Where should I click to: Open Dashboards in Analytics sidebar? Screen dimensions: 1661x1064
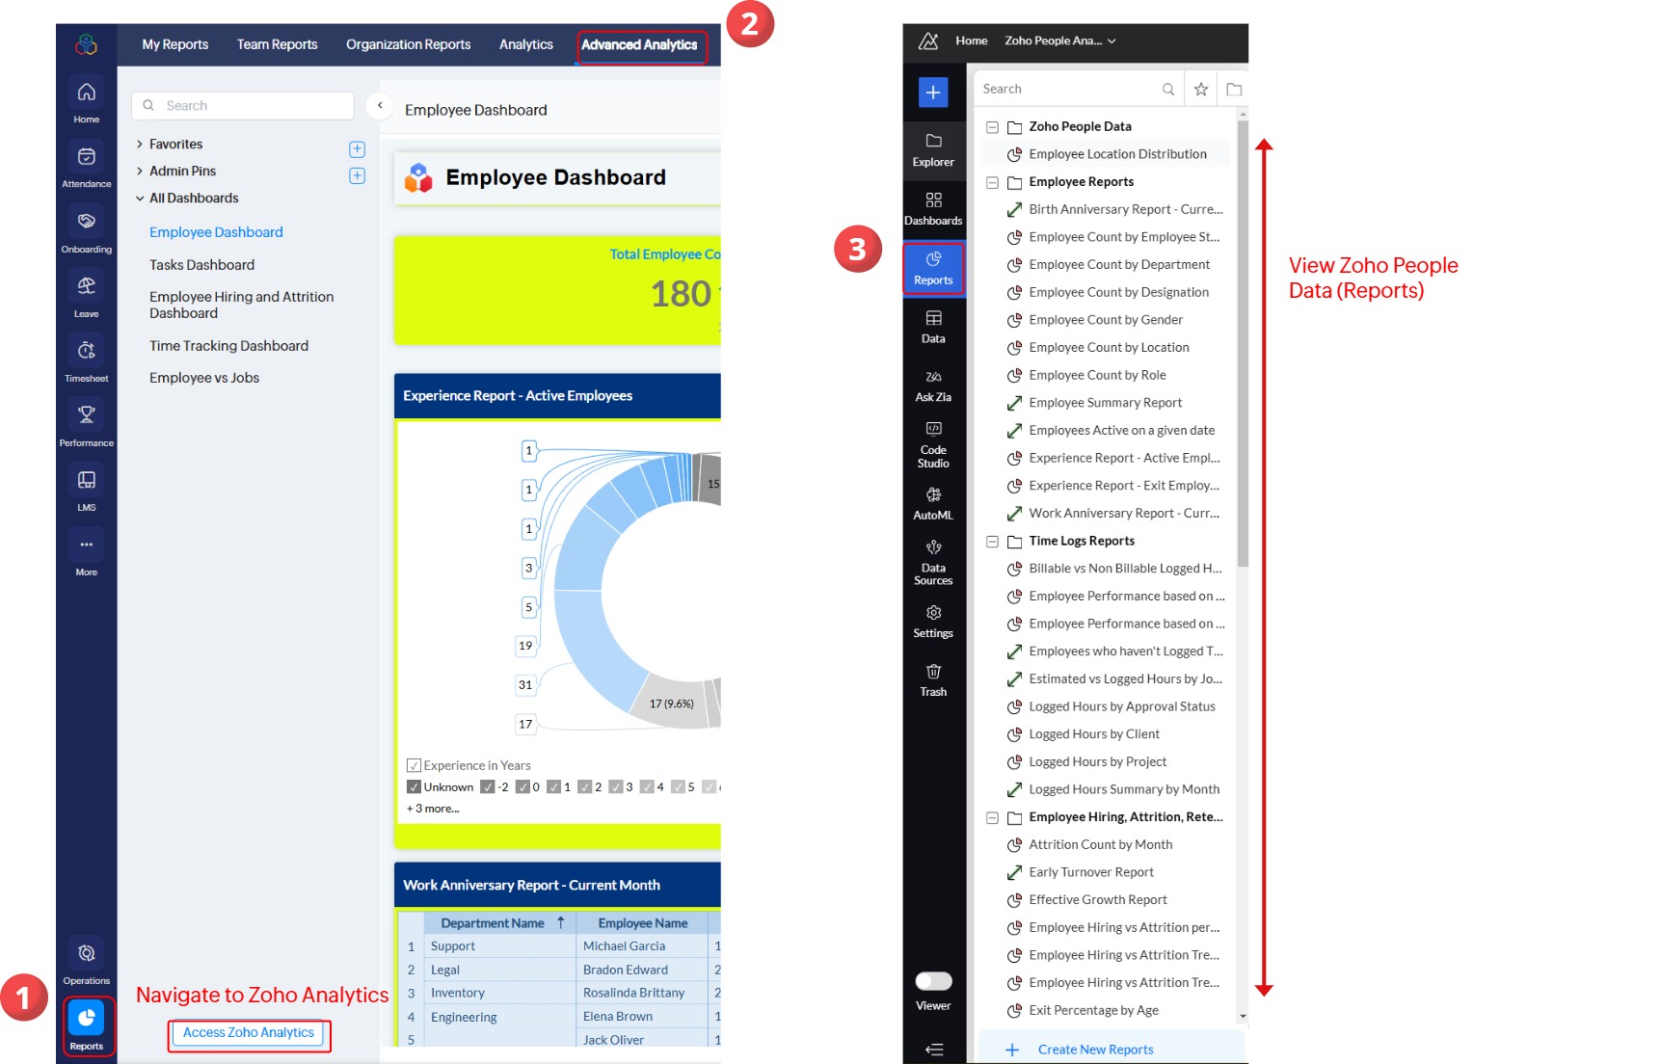933,209
